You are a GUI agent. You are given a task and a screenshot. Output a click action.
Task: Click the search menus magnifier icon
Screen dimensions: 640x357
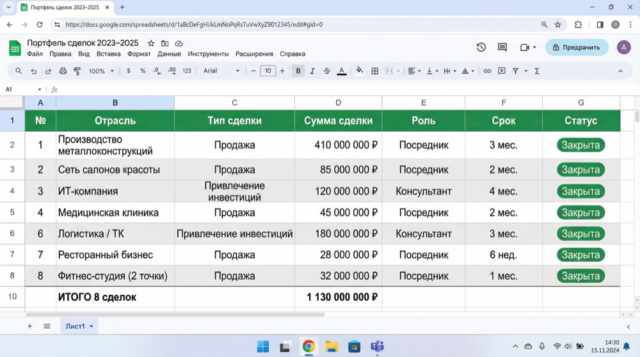pyautogui.click(x=19, y=71)
